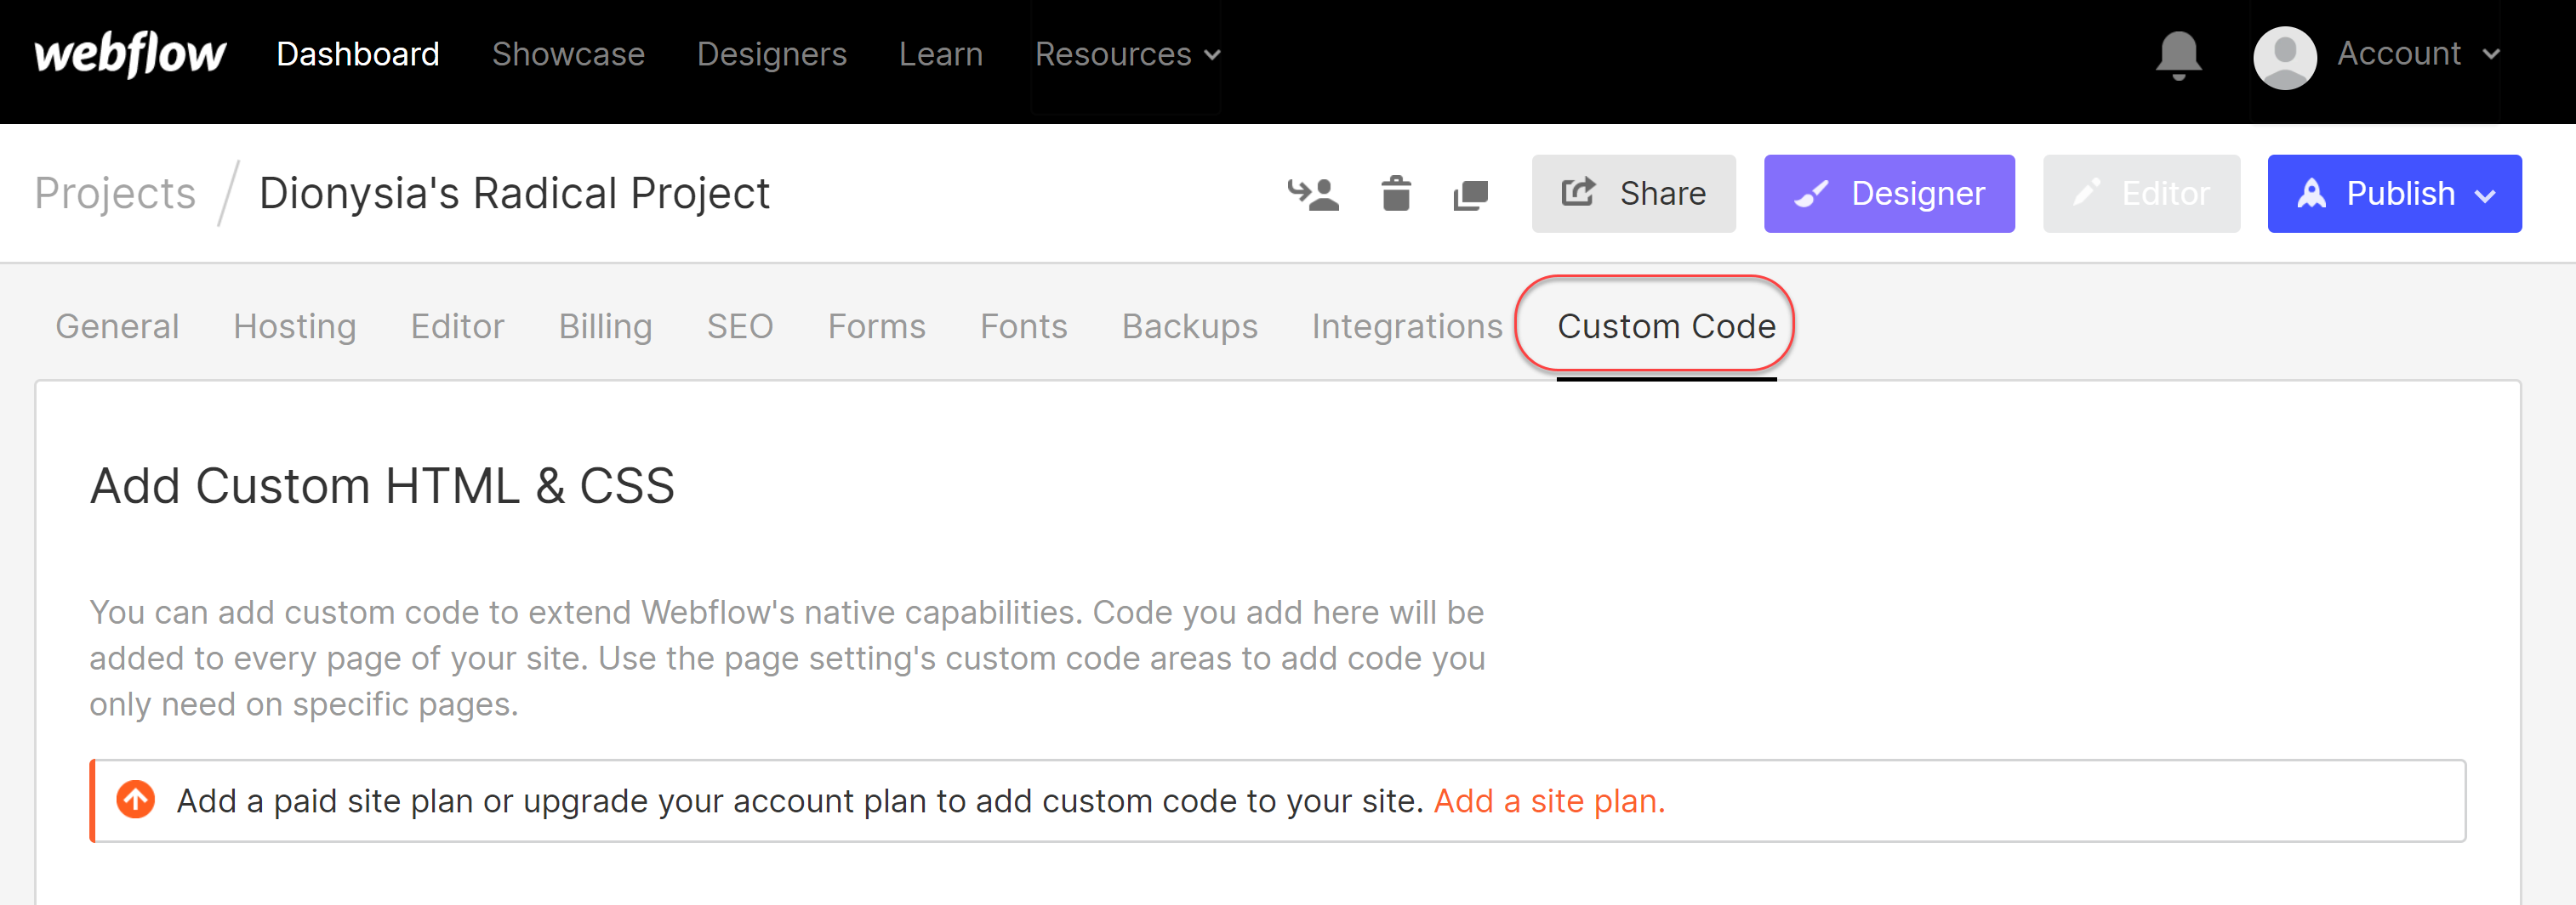Screen dimensions: 2576x905
Task: Select the Custom Code tab
Action: click(1666, 326)
